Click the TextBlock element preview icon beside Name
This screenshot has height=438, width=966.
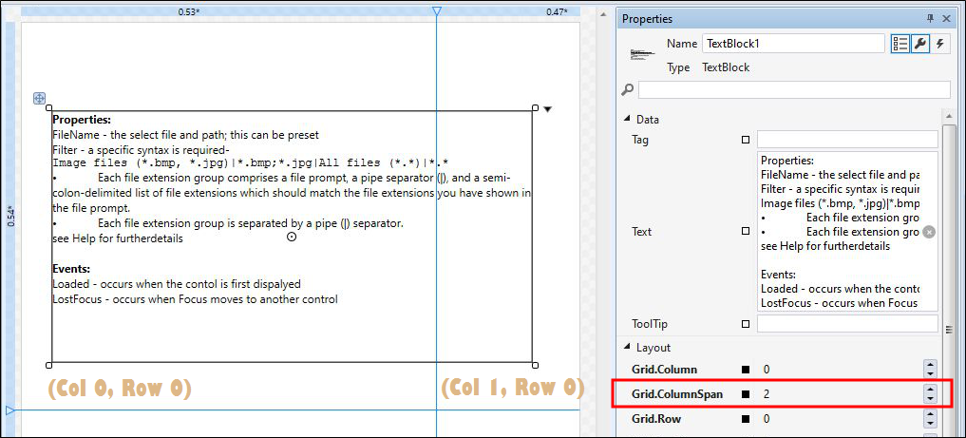[x=641, y=54]
